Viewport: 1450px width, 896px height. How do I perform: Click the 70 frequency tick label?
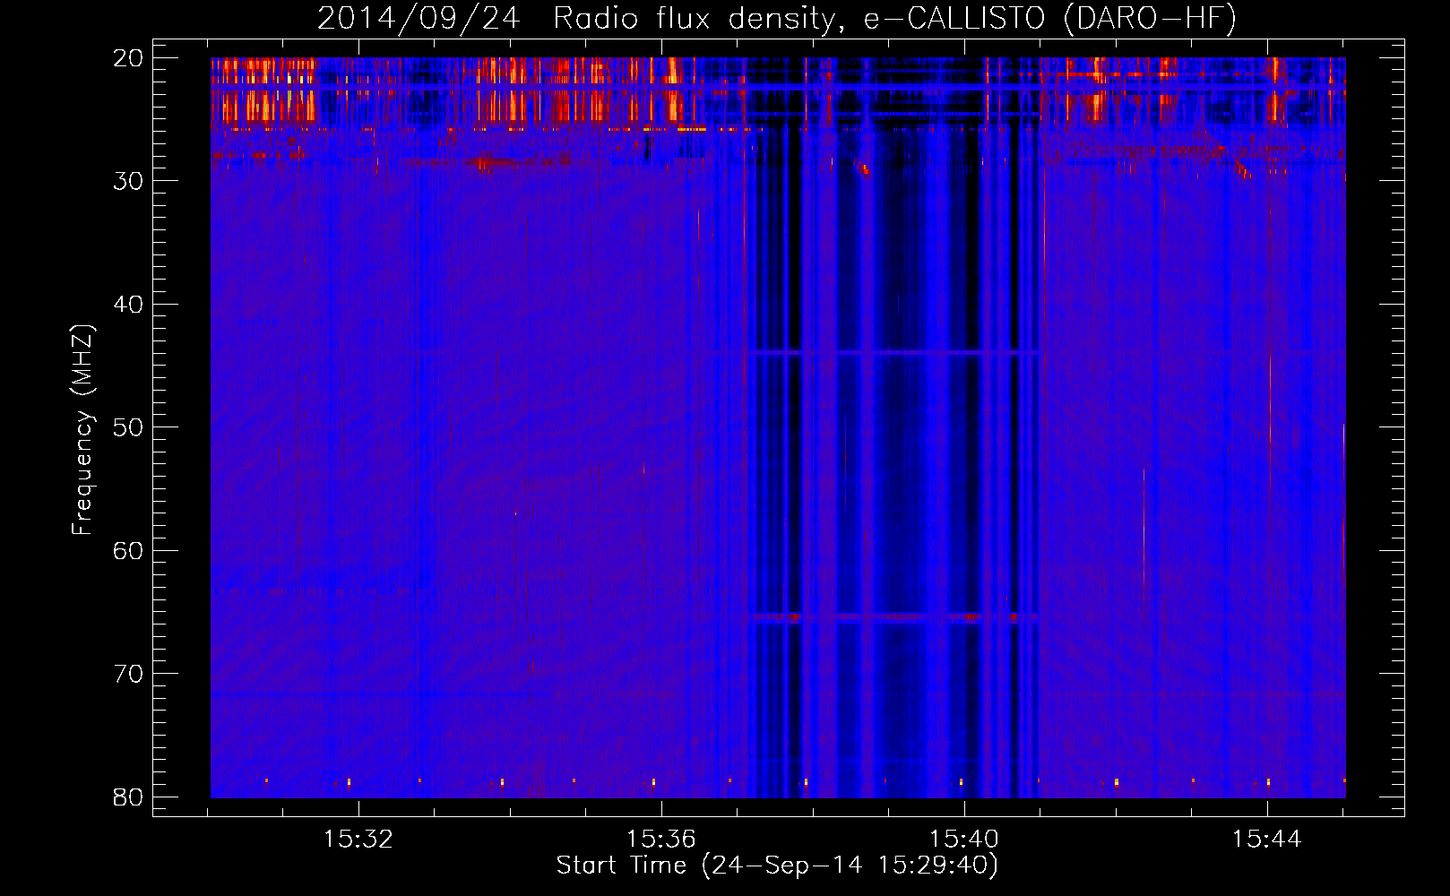tap(128, 674)
